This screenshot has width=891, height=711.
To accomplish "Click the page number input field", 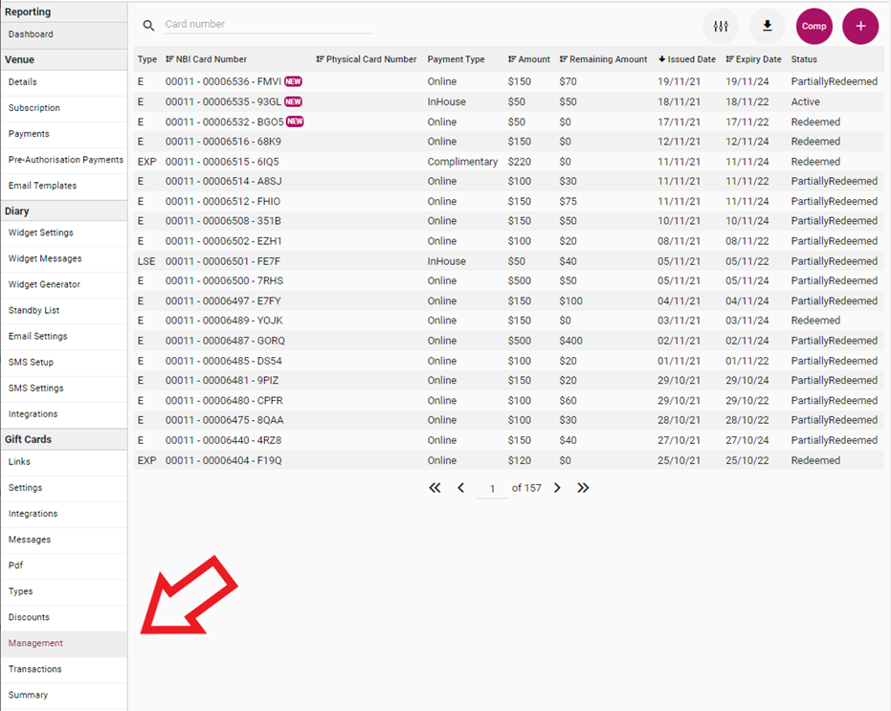I will pos(492,488).
